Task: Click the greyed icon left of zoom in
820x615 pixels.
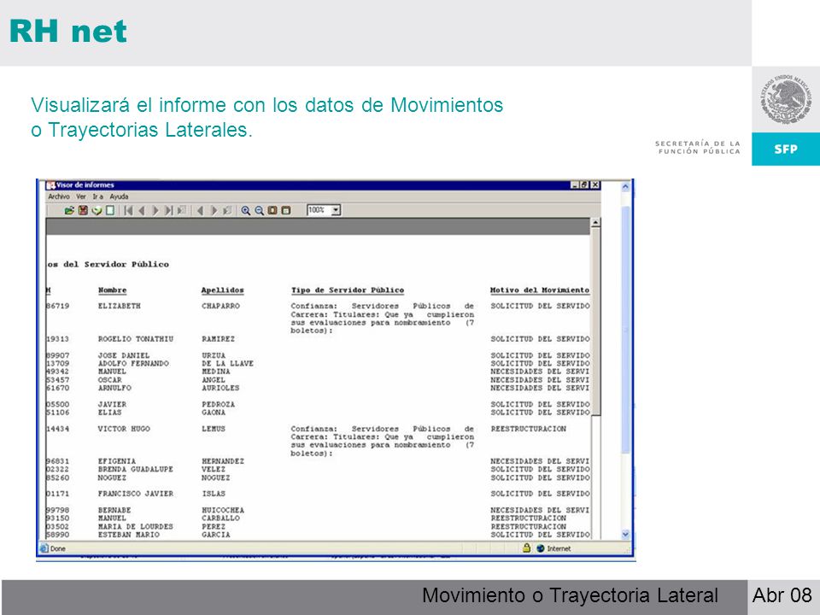Action: coord(227,210)
